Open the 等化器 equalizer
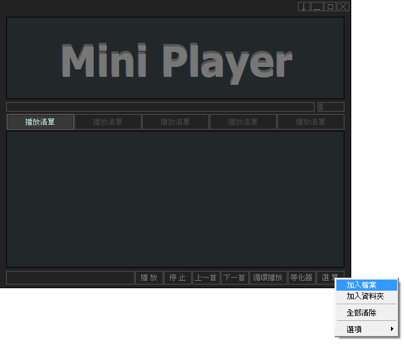This screenshot has height=344, width=404. pos(301,278)
